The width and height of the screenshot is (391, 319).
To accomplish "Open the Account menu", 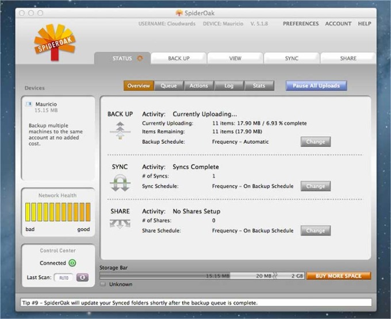I will tap(338, 24).
